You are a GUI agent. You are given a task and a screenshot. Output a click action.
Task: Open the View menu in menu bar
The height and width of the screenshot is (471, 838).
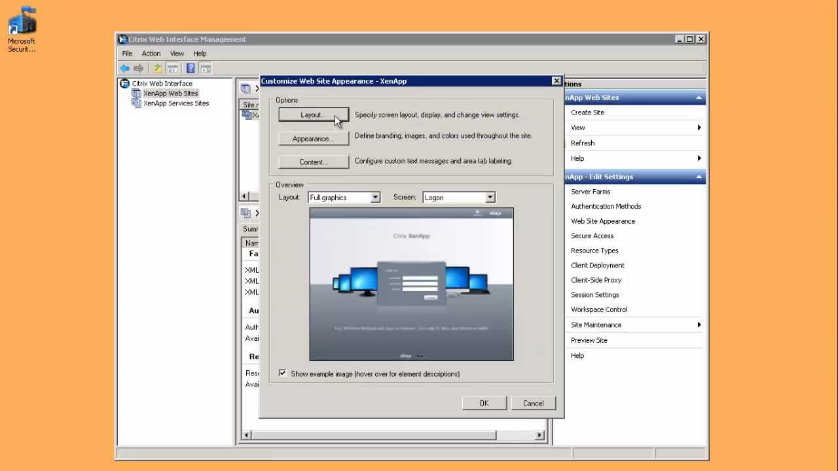[x=177, y=54]
